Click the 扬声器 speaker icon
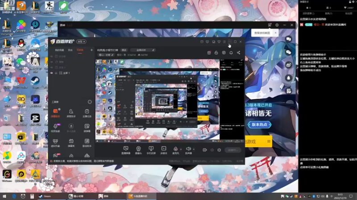 tap(188, 149)
